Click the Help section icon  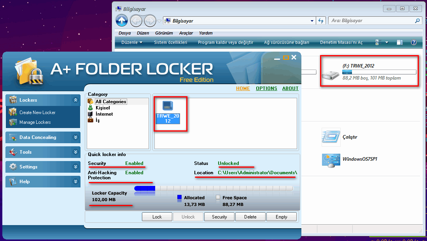(x=13, y=181)
